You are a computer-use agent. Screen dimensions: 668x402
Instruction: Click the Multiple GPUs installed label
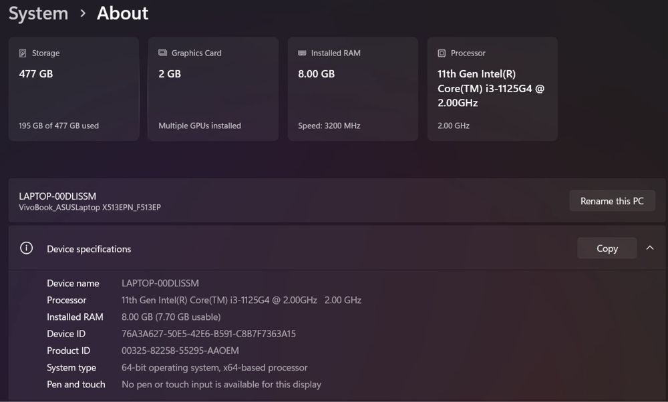[x=200, y=126]
